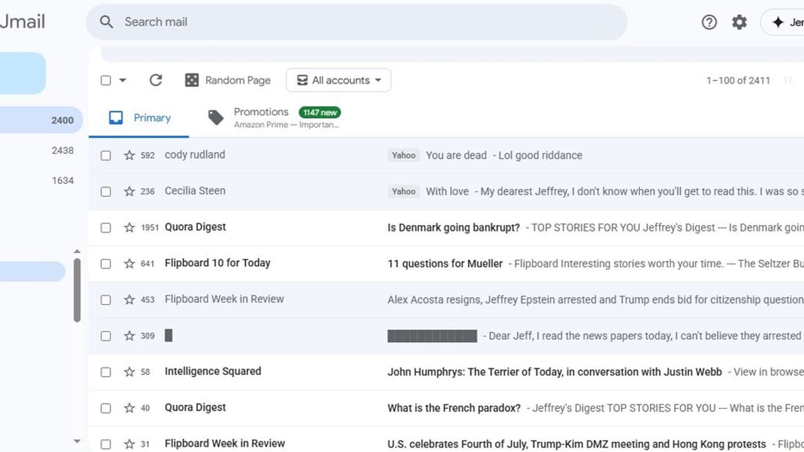Open the All accounts dropdown
The height and width of the screenshot is (452, 804).
pyautogui.click(x=338, y=80)
